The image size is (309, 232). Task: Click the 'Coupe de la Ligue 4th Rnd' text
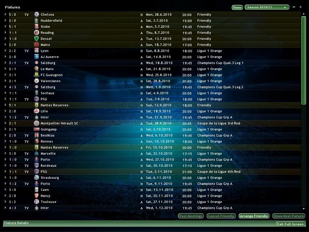point(219,172)
